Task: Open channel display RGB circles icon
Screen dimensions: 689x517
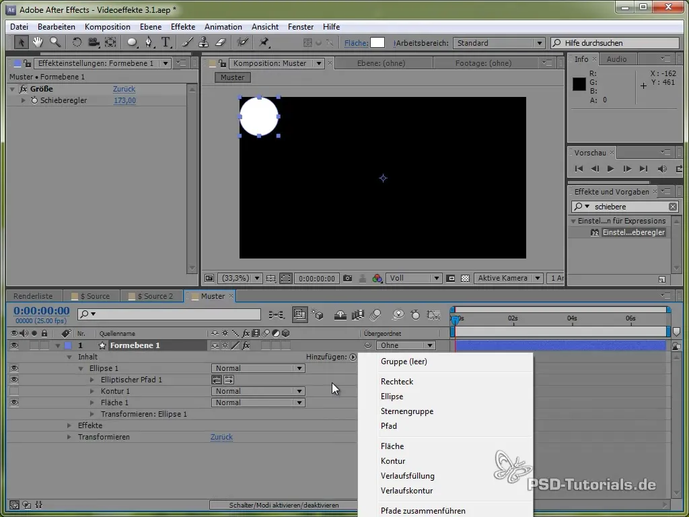Action: click(377, 278)
